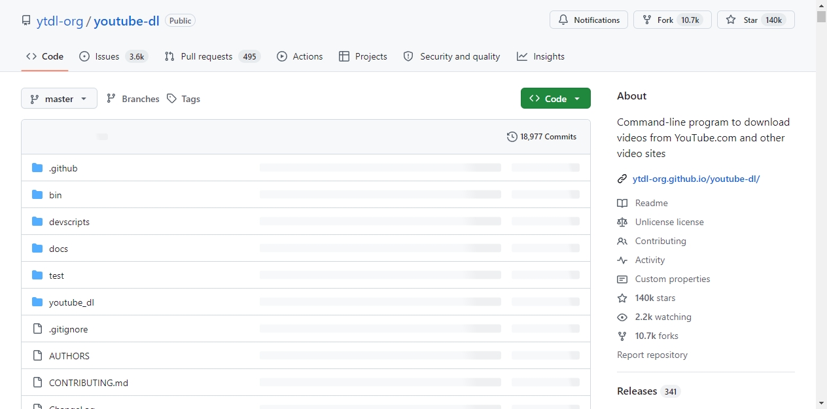Screen dimensions: 827x409
Task: Click the file icon beside AUTHORS
Action: pos(37,356)
